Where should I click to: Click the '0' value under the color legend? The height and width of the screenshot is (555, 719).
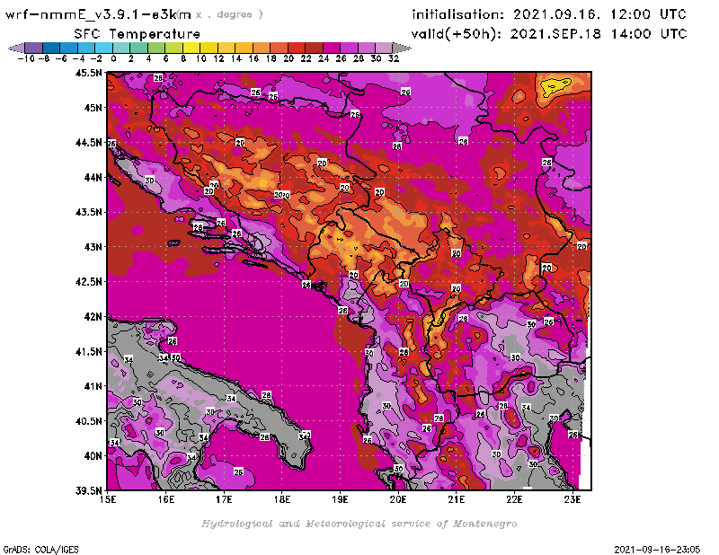113,59
